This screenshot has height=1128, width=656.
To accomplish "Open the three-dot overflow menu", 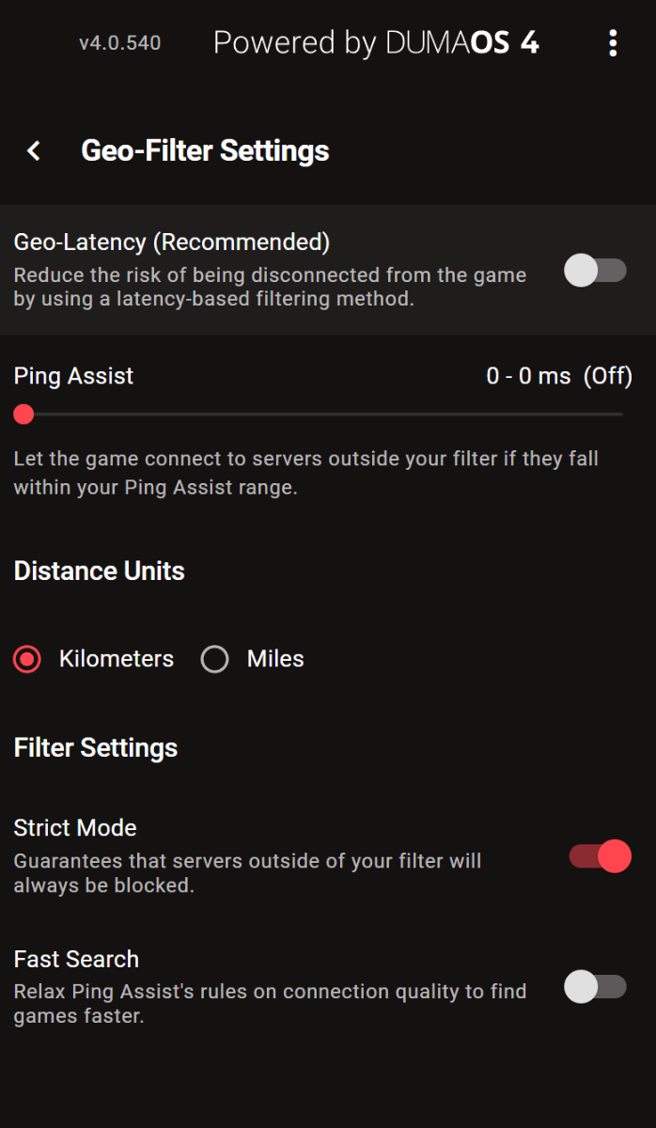I will (613, 42).
